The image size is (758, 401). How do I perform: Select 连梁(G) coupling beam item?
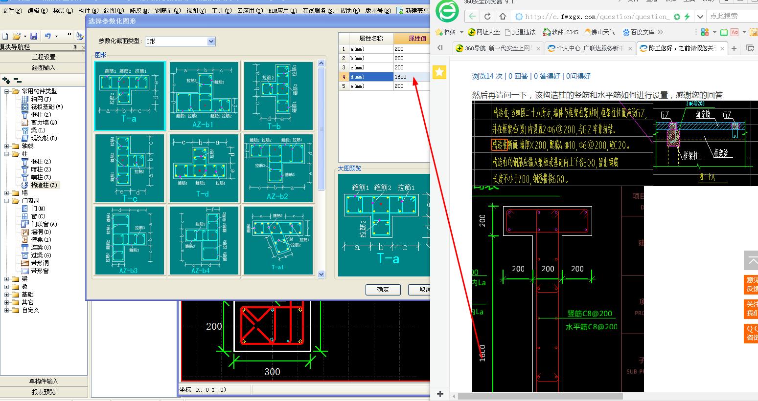pos(41,248)
